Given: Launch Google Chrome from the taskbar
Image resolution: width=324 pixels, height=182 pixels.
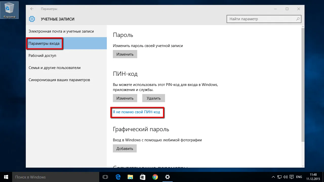Looking at the screenshot, I should [155, 177].
